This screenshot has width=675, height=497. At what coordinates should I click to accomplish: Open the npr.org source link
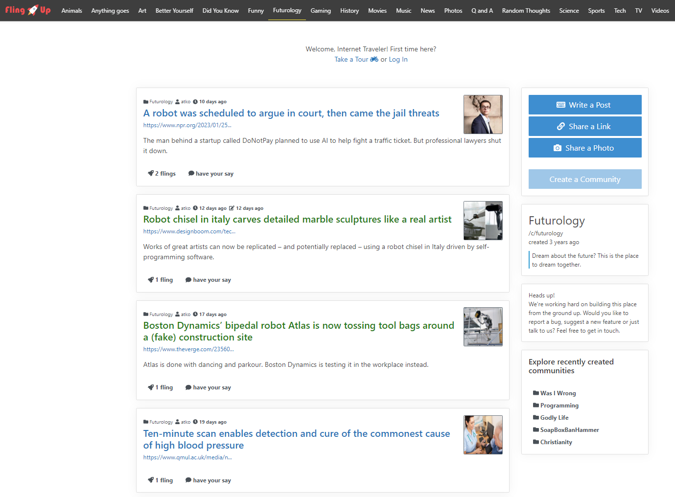click(187, 125)
